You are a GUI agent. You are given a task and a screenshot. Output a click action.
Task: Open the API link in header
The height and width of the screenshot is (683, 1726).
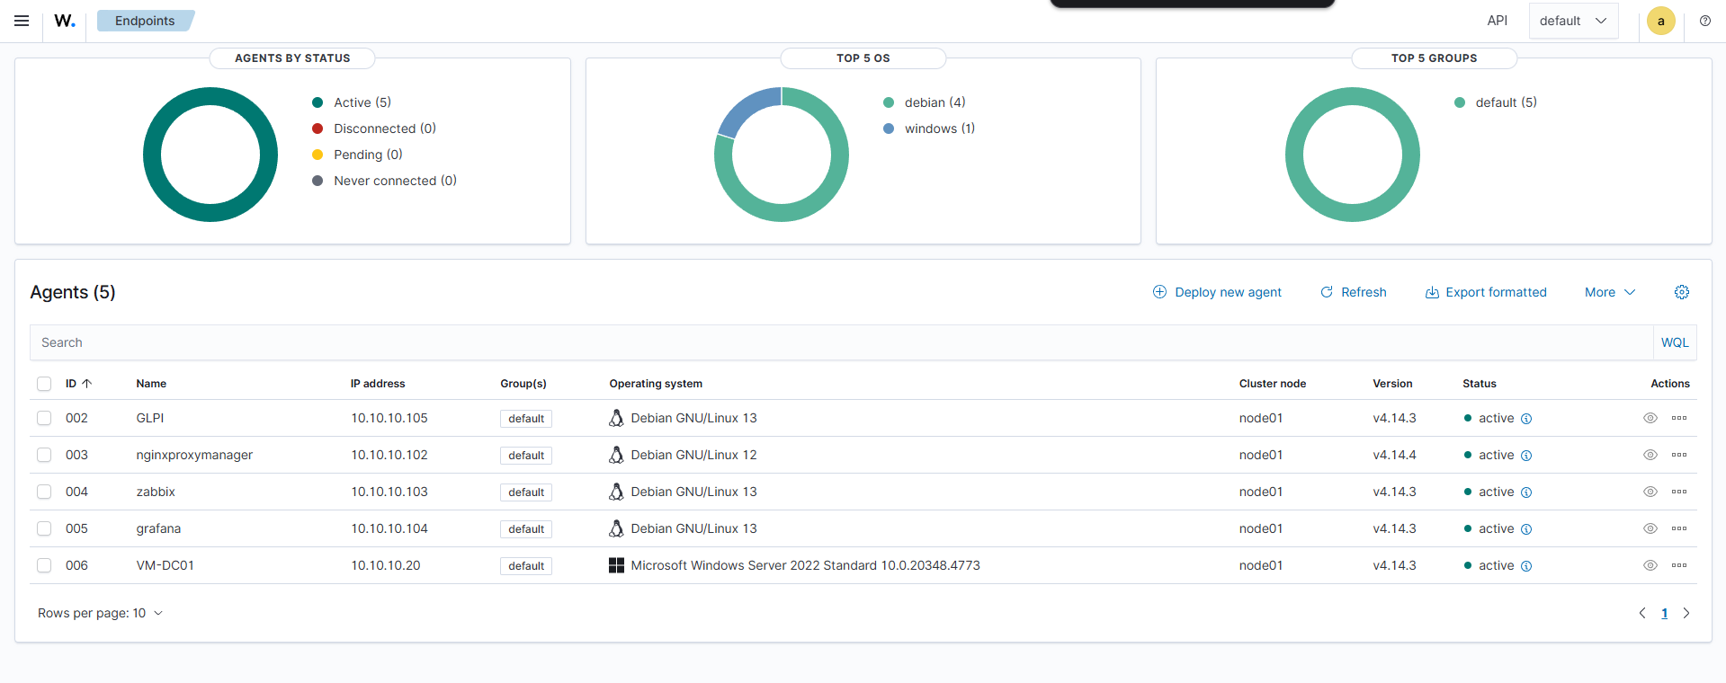[x=1497, y=21]
